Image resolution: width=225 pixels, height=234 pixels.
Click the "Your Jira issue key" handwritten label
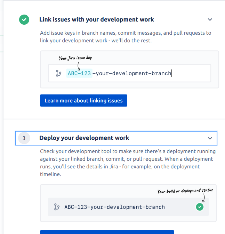point(75,58)
